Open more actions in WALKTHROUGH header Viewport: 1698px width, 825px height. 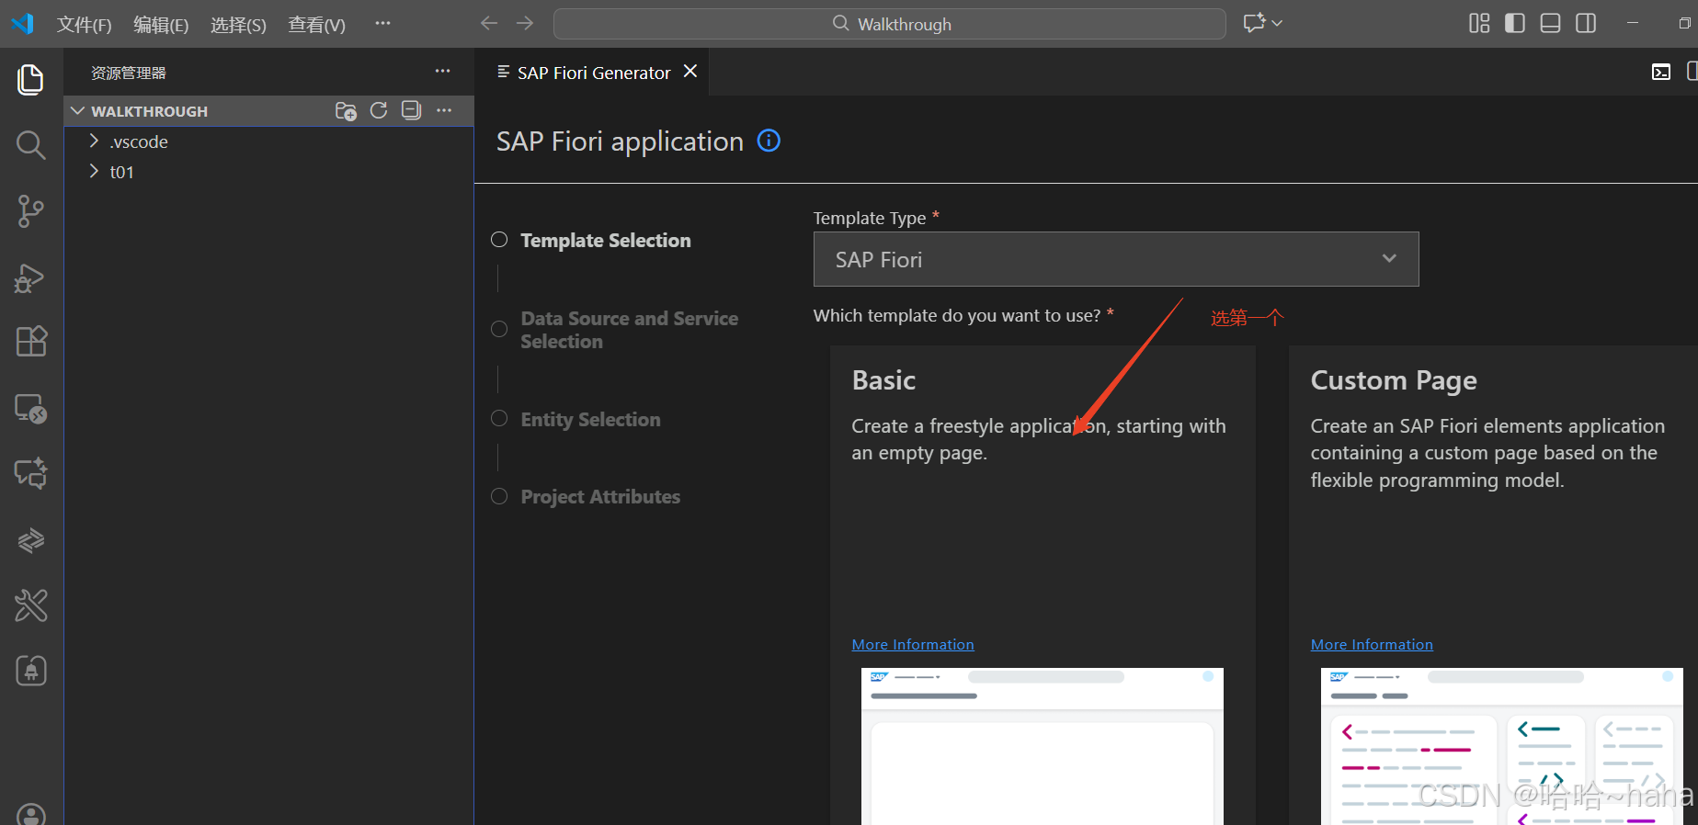tap(444, 111)
